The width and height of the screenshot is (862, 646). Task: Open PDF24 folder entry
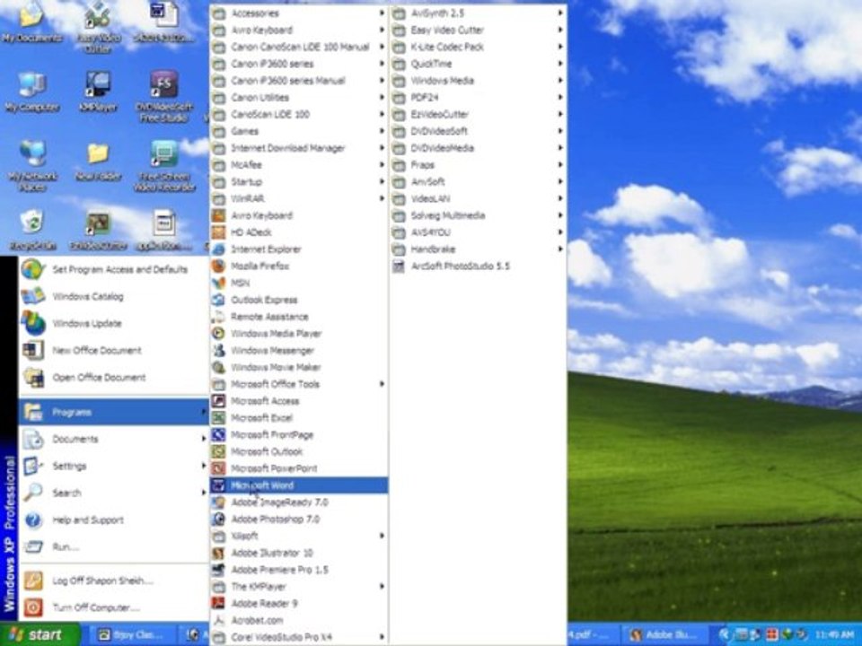478,97
